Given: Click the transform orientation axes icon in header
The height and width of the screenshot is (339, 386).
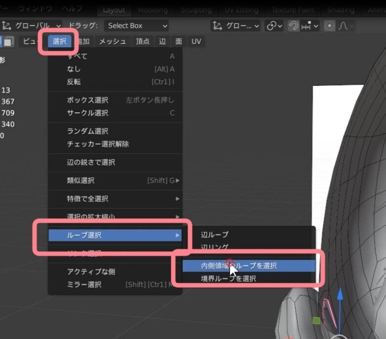Looking at the screenshot, I should (217, 26).
